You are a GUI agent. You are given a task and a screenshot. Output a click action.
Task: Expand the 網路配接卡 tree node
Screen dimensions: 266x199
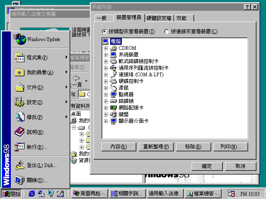coord(106,108)
